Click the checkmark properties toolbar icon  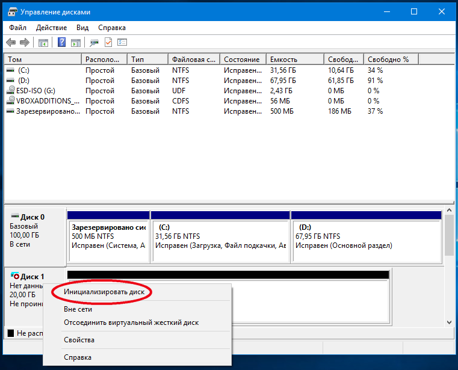tap(108, 42)
